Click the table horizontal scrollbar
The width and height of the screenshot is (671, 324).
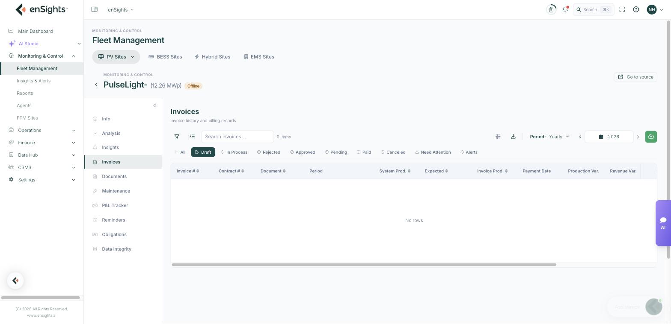pyautogui.click(x=364, y=265)
